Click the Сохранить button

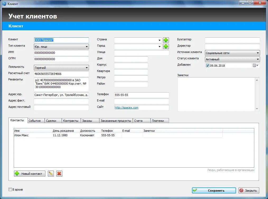tap(214, 191)
